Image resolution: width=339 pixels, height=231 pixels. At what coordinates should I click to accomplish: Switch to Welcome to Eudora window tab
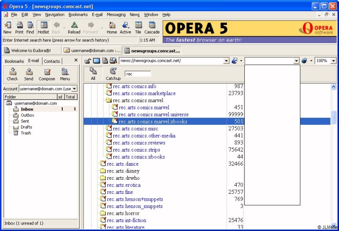click(x=32, y=50)
